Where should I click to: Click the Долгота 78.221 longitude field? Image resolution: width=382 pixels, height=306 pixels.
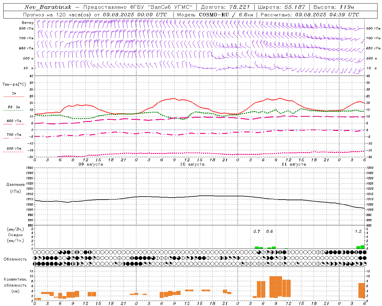tap(225, 7)
